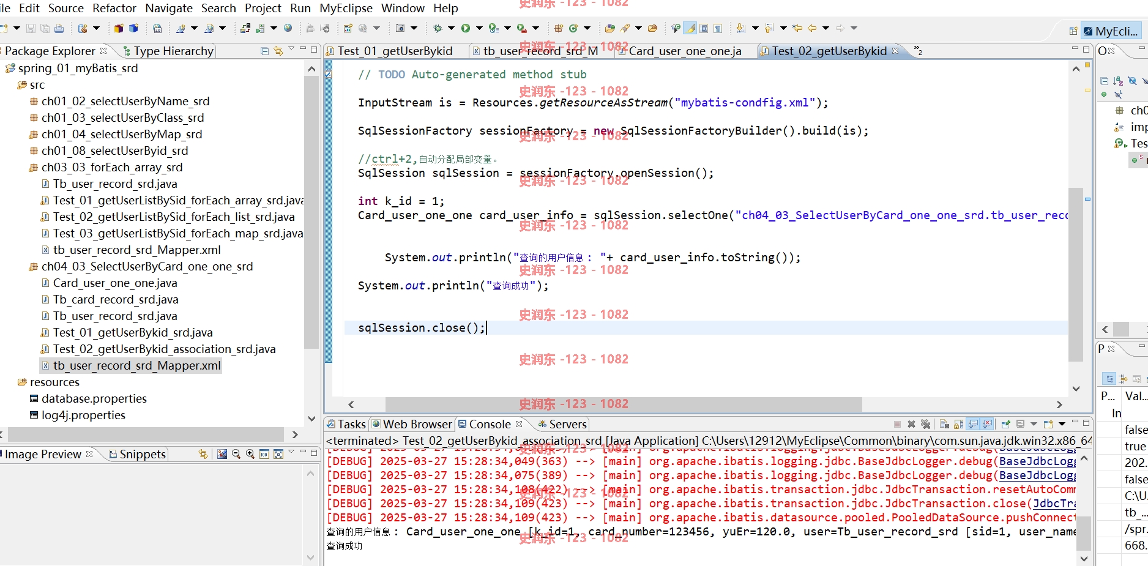
Task: Click Clear Console icon
Action: pos(944,424)
